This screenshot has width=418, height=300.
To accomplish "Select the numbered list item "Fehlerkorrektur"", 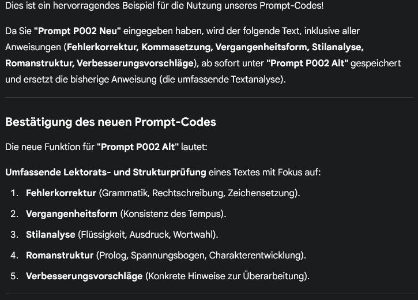I will [x=61, y=193].
